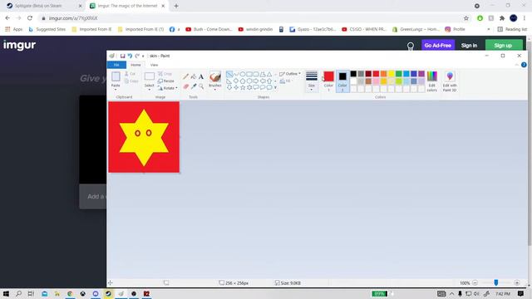Click the Paint Help question mark icon
The height and width of the screenshot is (299, 532).
click(x=524, y=65)
